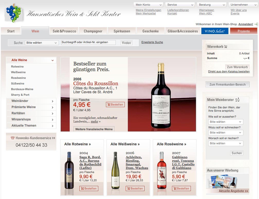Open the Service dropdown menu
This screenshot has width=259, height=199.
pos(180,5)
